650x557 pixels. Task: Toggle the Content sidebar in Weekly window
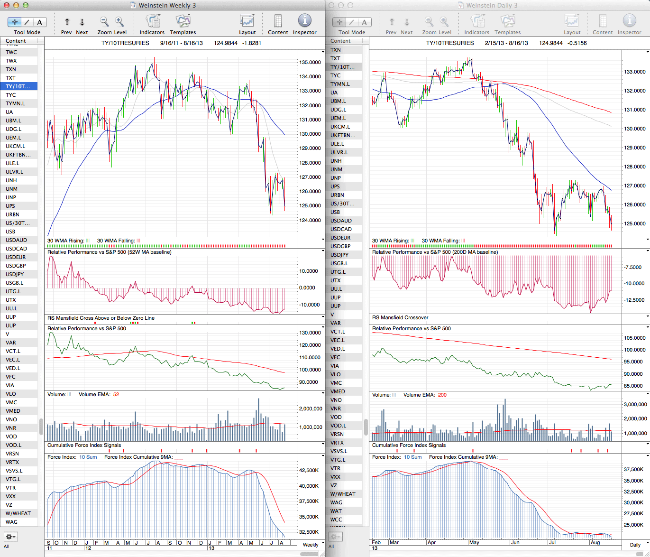point(278,21)
